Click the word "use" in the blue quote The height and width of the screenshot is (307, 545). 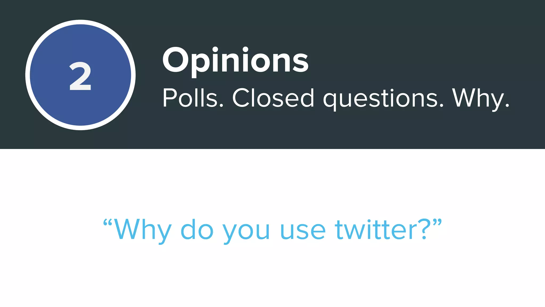pos(303,231)
